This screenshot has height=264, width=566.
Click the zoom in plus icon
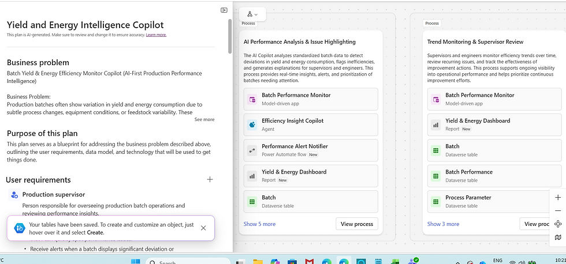[x=558, y=197]
